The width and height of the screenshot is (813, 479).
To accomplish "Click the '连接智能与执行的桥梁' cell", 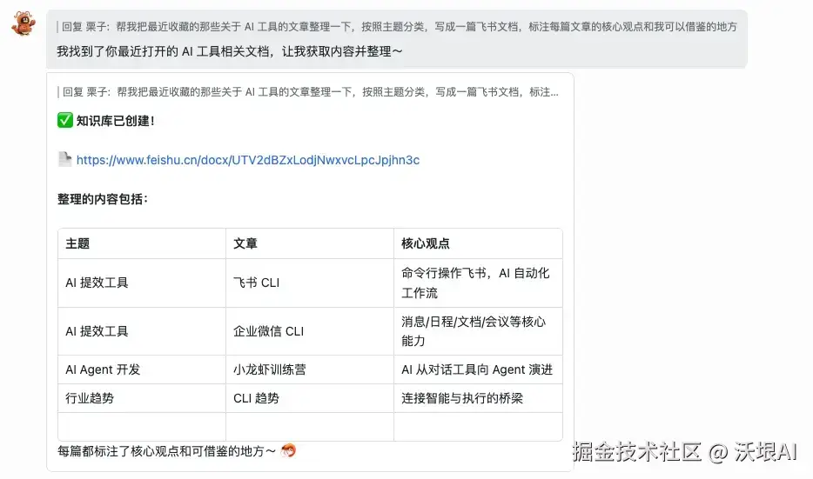I will [478, 398].
